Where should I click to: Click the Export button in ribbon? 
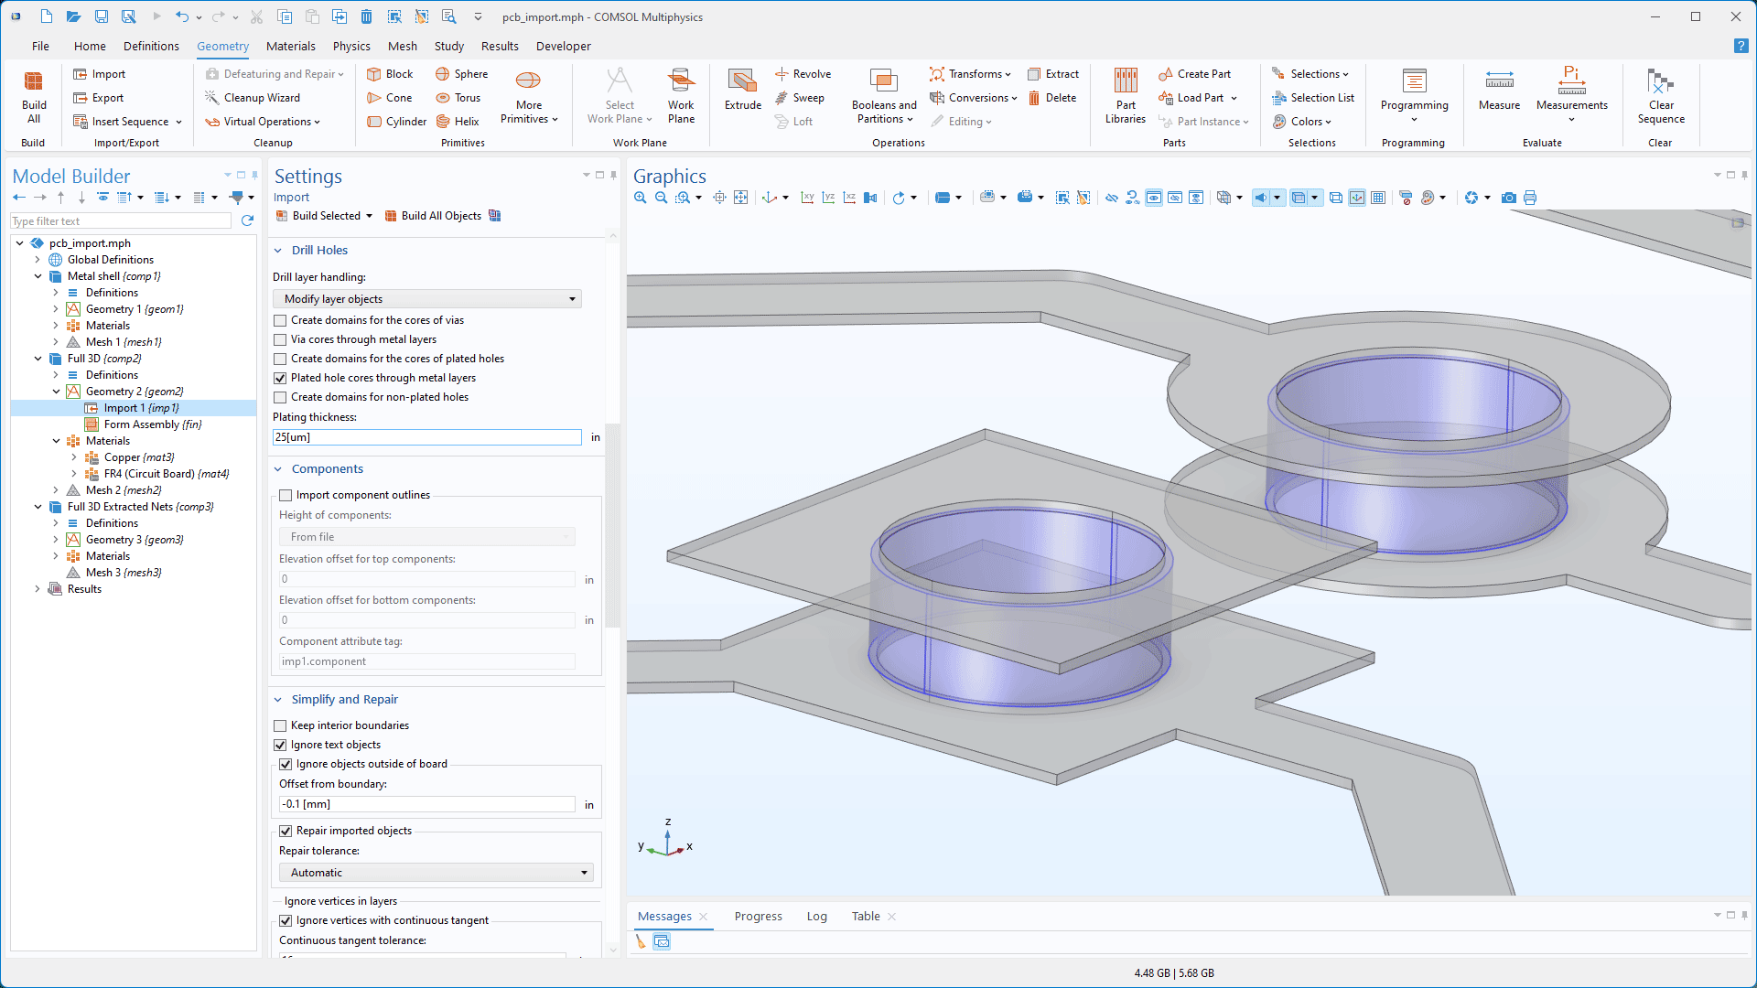(98, 98)
